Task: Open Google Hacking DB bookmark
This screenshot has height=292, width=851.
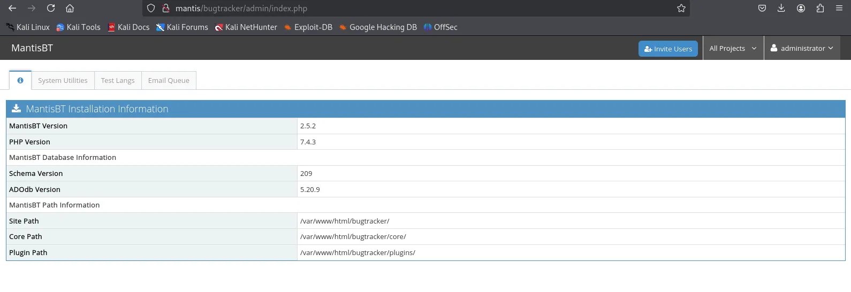Action: [x=378, y=27]
